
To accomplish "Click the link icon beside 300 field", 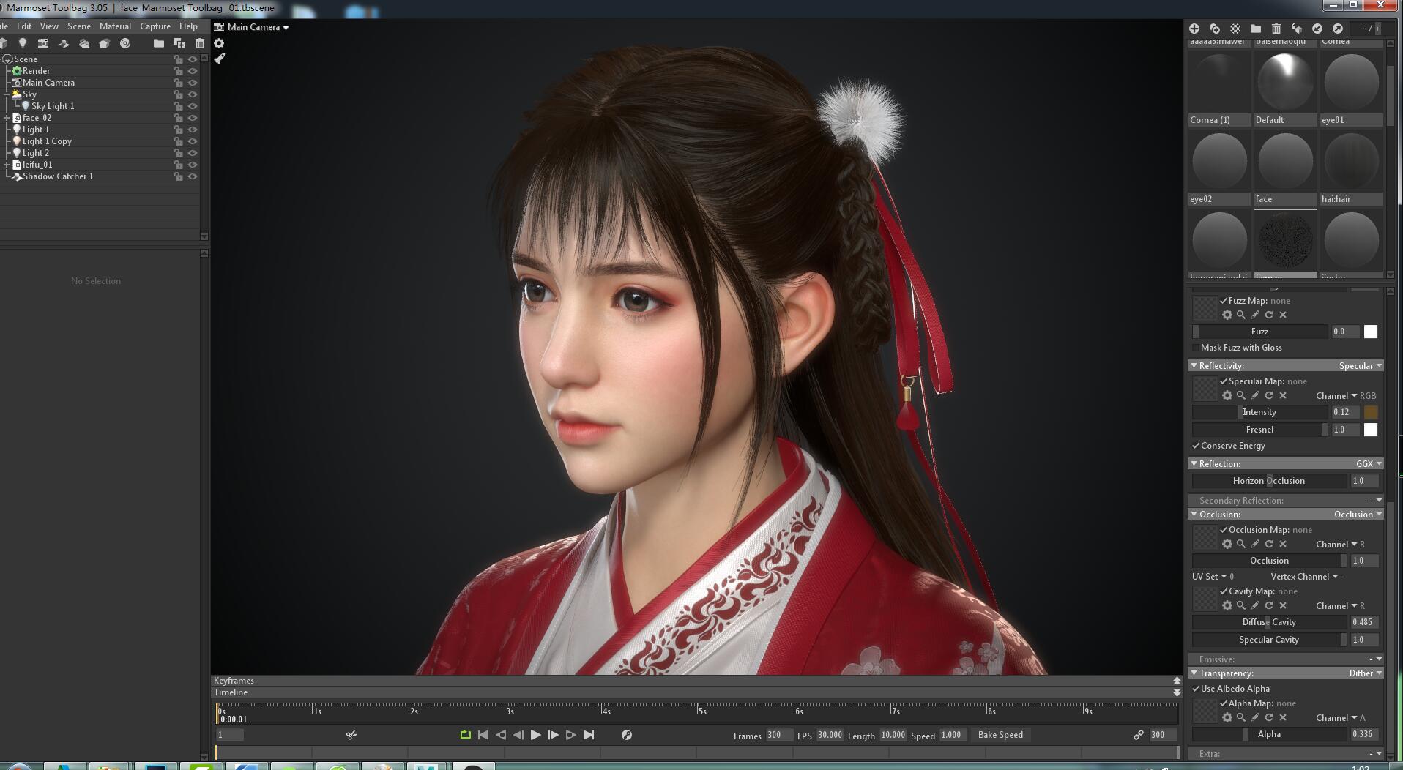I will tap(1139, 735).
